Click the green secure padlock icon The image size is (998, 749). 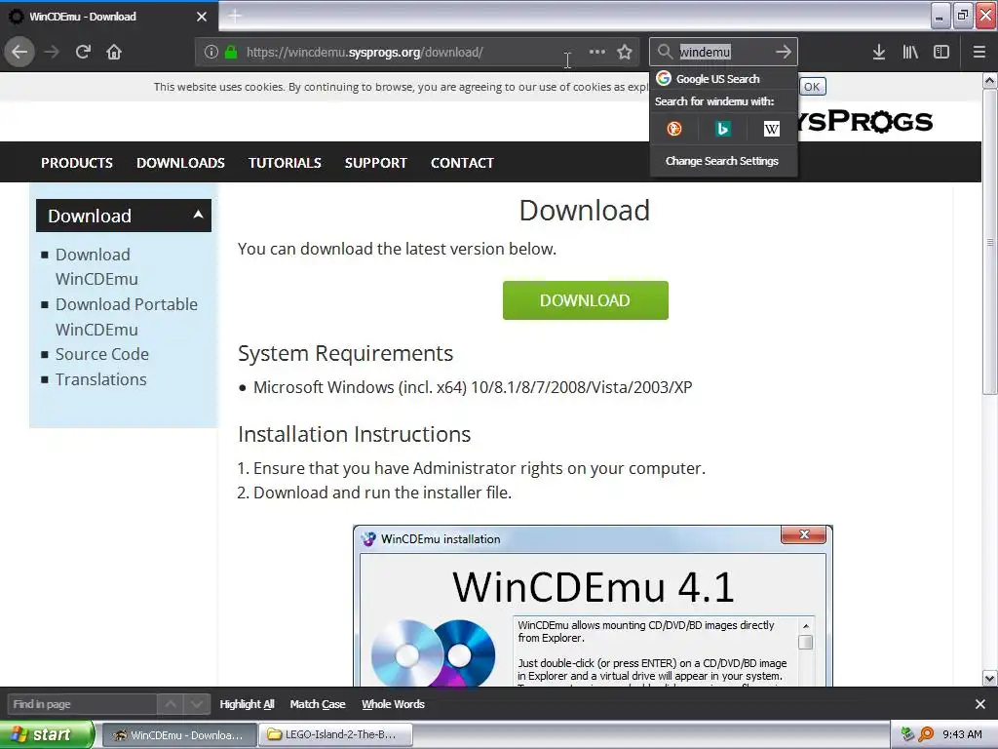click(x=231, y=52)
